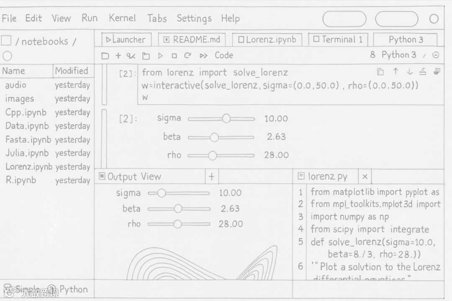The height and width of the screenshot is (301, 452).
Task: Open the Edit menu
Action: click(x=33, y=18)
